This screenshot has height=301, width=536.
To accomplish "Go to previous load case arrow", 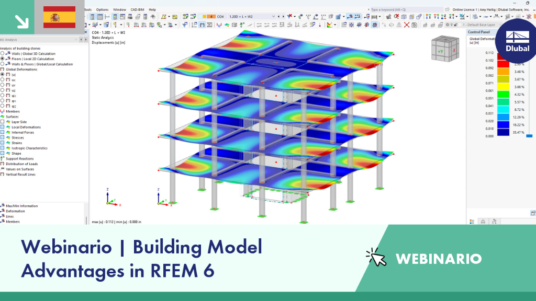I will [x=278, y=16].
